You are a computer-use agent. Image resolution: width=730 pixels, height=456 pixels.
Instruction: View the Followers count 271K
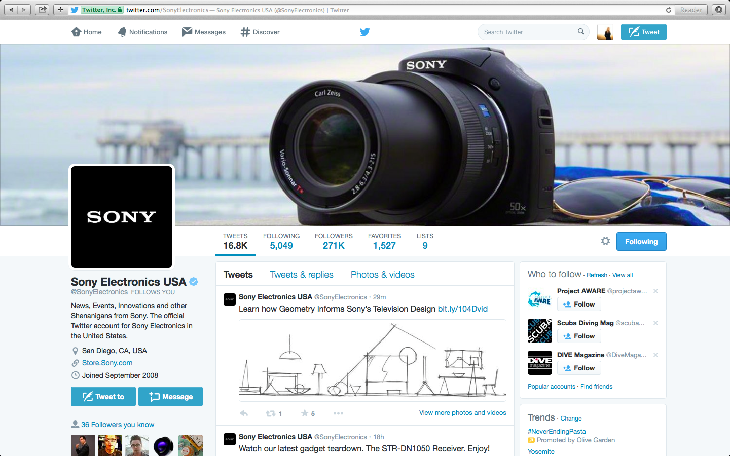tap(334, 242)
